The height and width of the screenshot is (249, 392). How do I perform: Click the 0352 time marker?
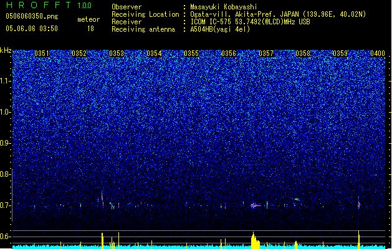click(x=79, y=54)
